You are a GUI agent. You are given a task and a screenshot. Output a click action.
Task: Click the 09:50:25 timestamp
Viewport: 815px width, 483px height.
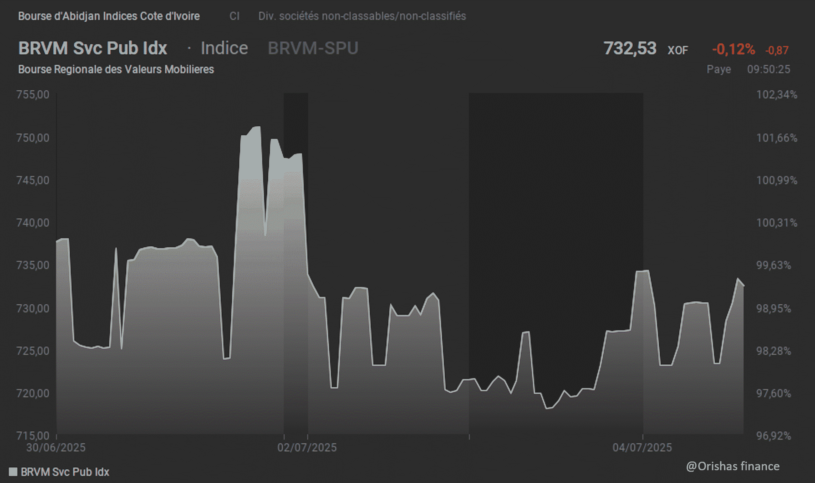[769, 69]
